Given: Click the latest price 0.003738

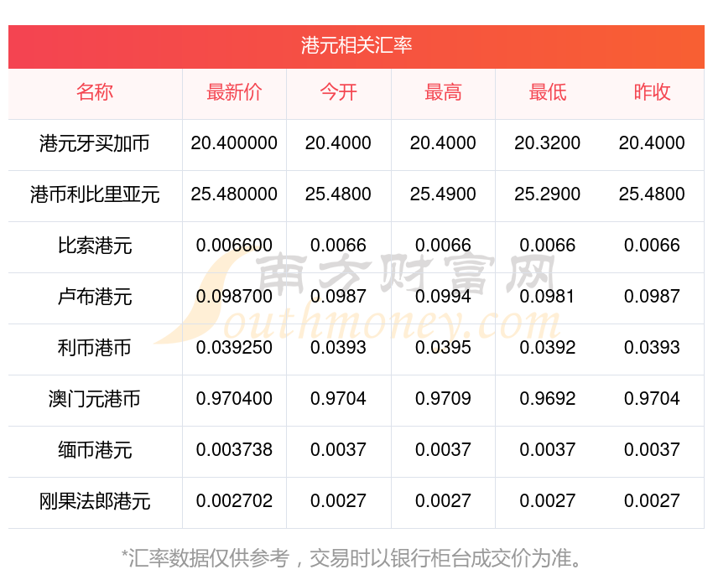Looking at the screenshot, I should tap(234, 450).
